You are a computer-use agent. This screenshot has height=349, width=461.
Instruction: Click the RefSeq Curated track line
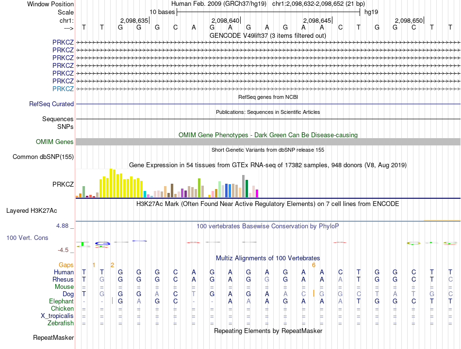tap(268, 104)
